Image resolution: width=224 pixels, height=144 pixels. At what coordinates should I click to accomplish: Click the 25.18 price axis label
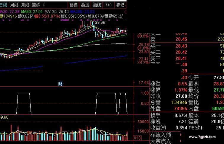click(144, 44)
